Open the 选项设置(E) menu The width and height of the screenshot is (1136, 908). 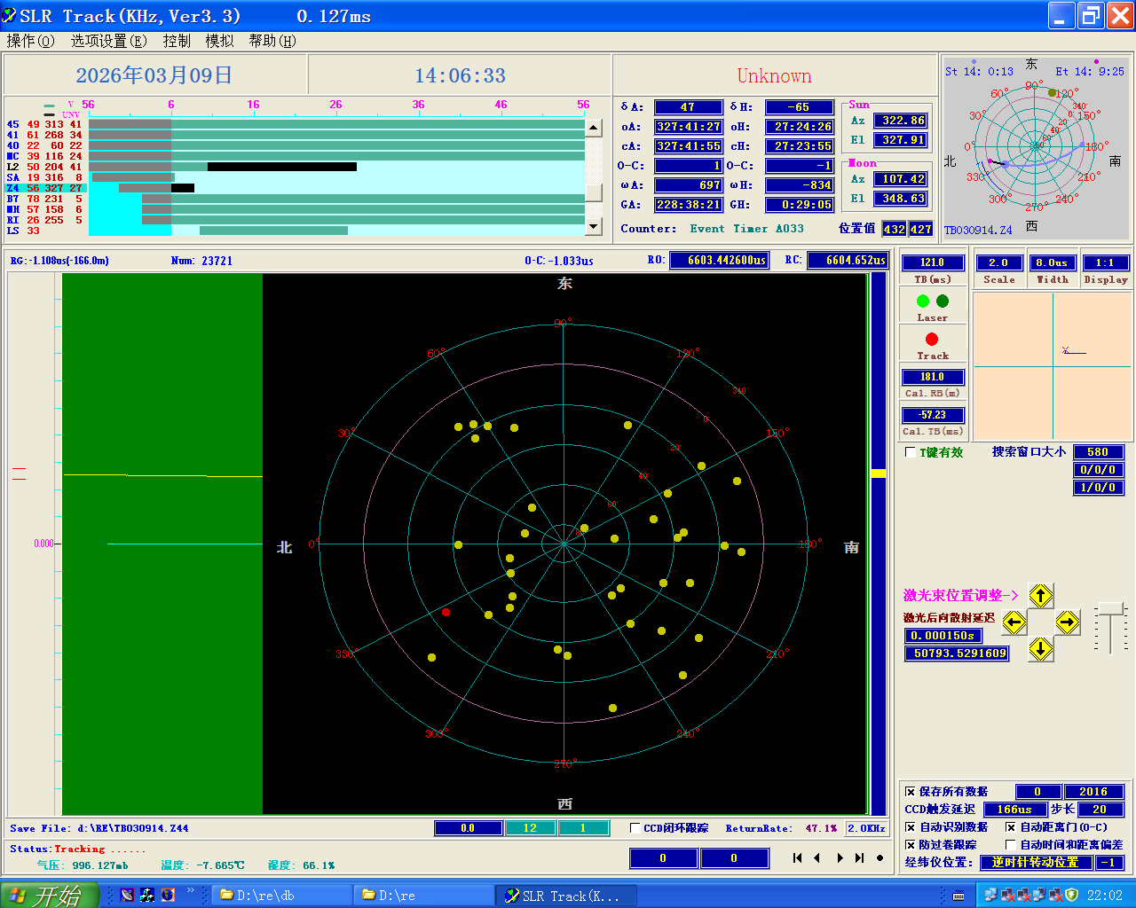coord(108,41)
